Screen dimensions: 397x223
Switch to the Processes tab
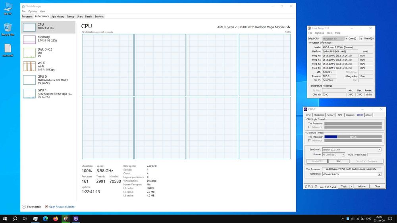[x=27, y=16]
